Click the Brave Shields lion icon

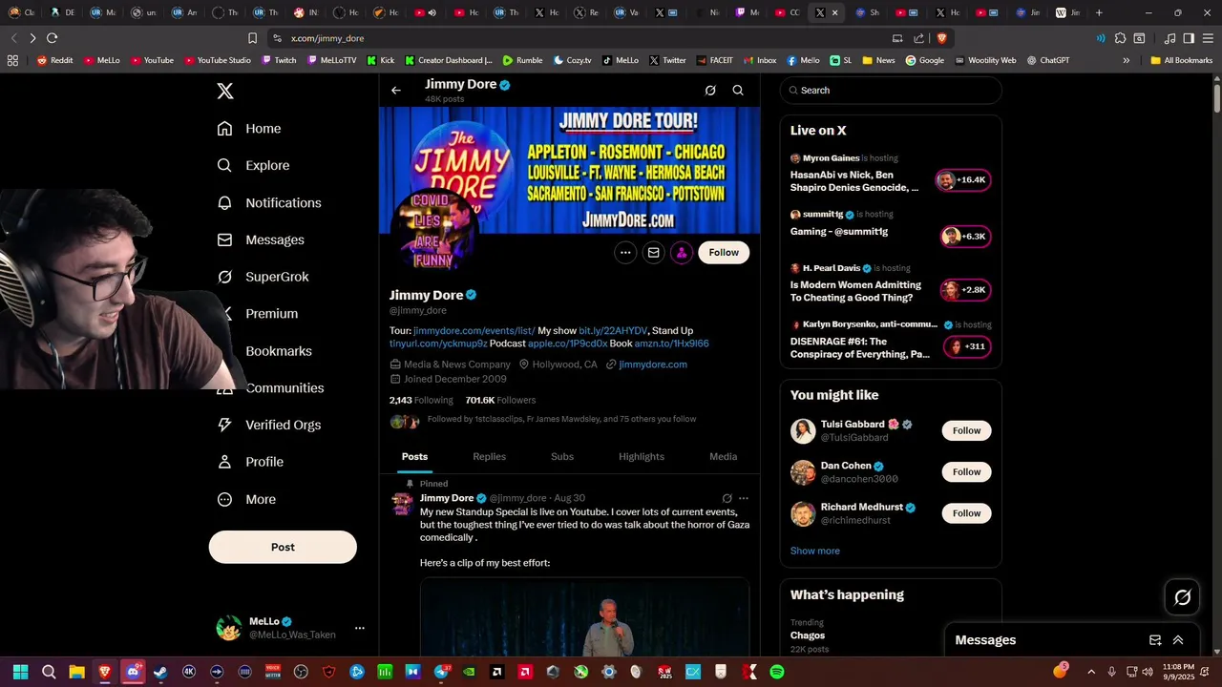click(x=941, y=38)
